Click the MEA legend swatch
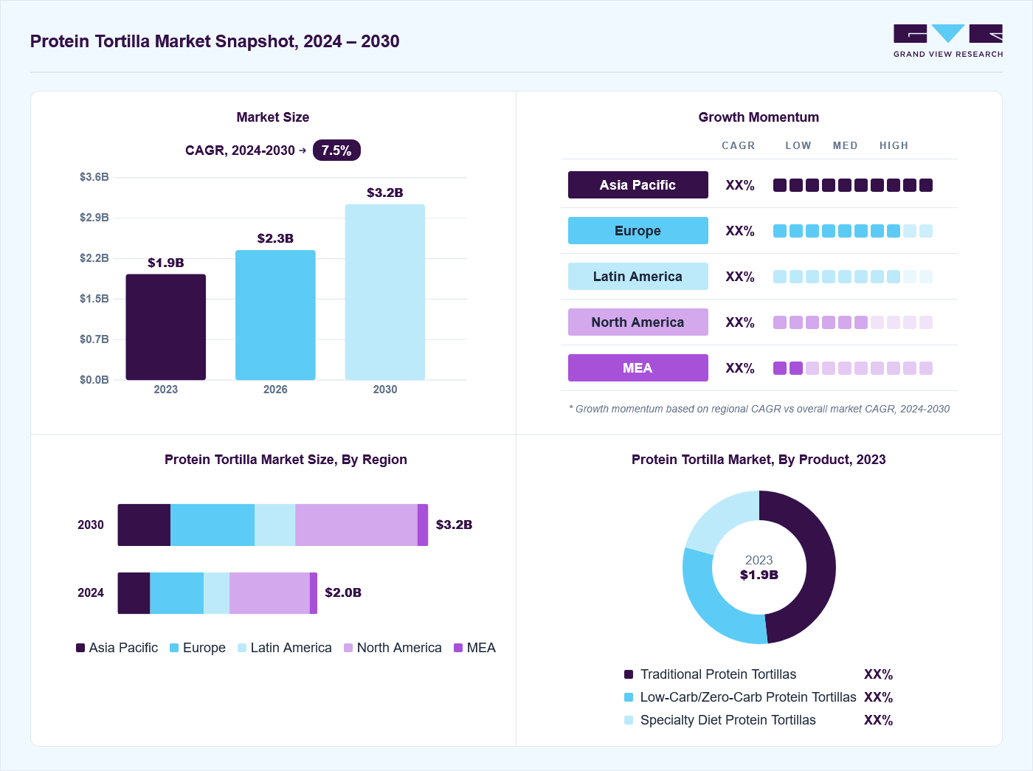Screen dimensions: 1033x771 (458, 648)
